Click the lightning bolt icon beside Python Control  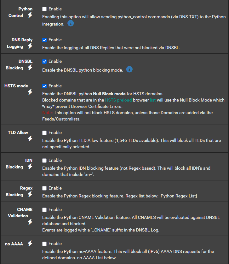(30, 15)
